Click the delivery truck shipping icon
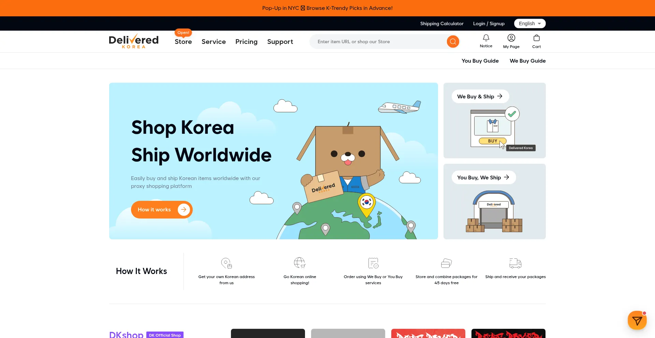The height and width of the screenshot is (338, 655). coord(515,263)
